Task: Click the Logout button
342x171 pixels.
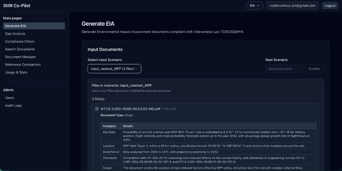Action: click(330, 6)
